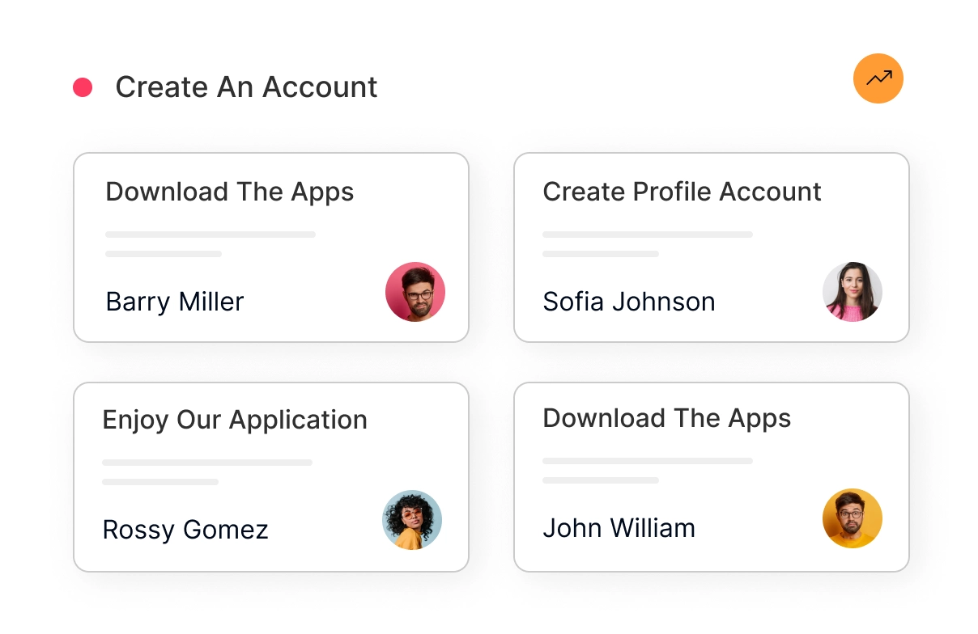
Task: Open Sofia Johnson's avatar photo
Action: point(853,292)
